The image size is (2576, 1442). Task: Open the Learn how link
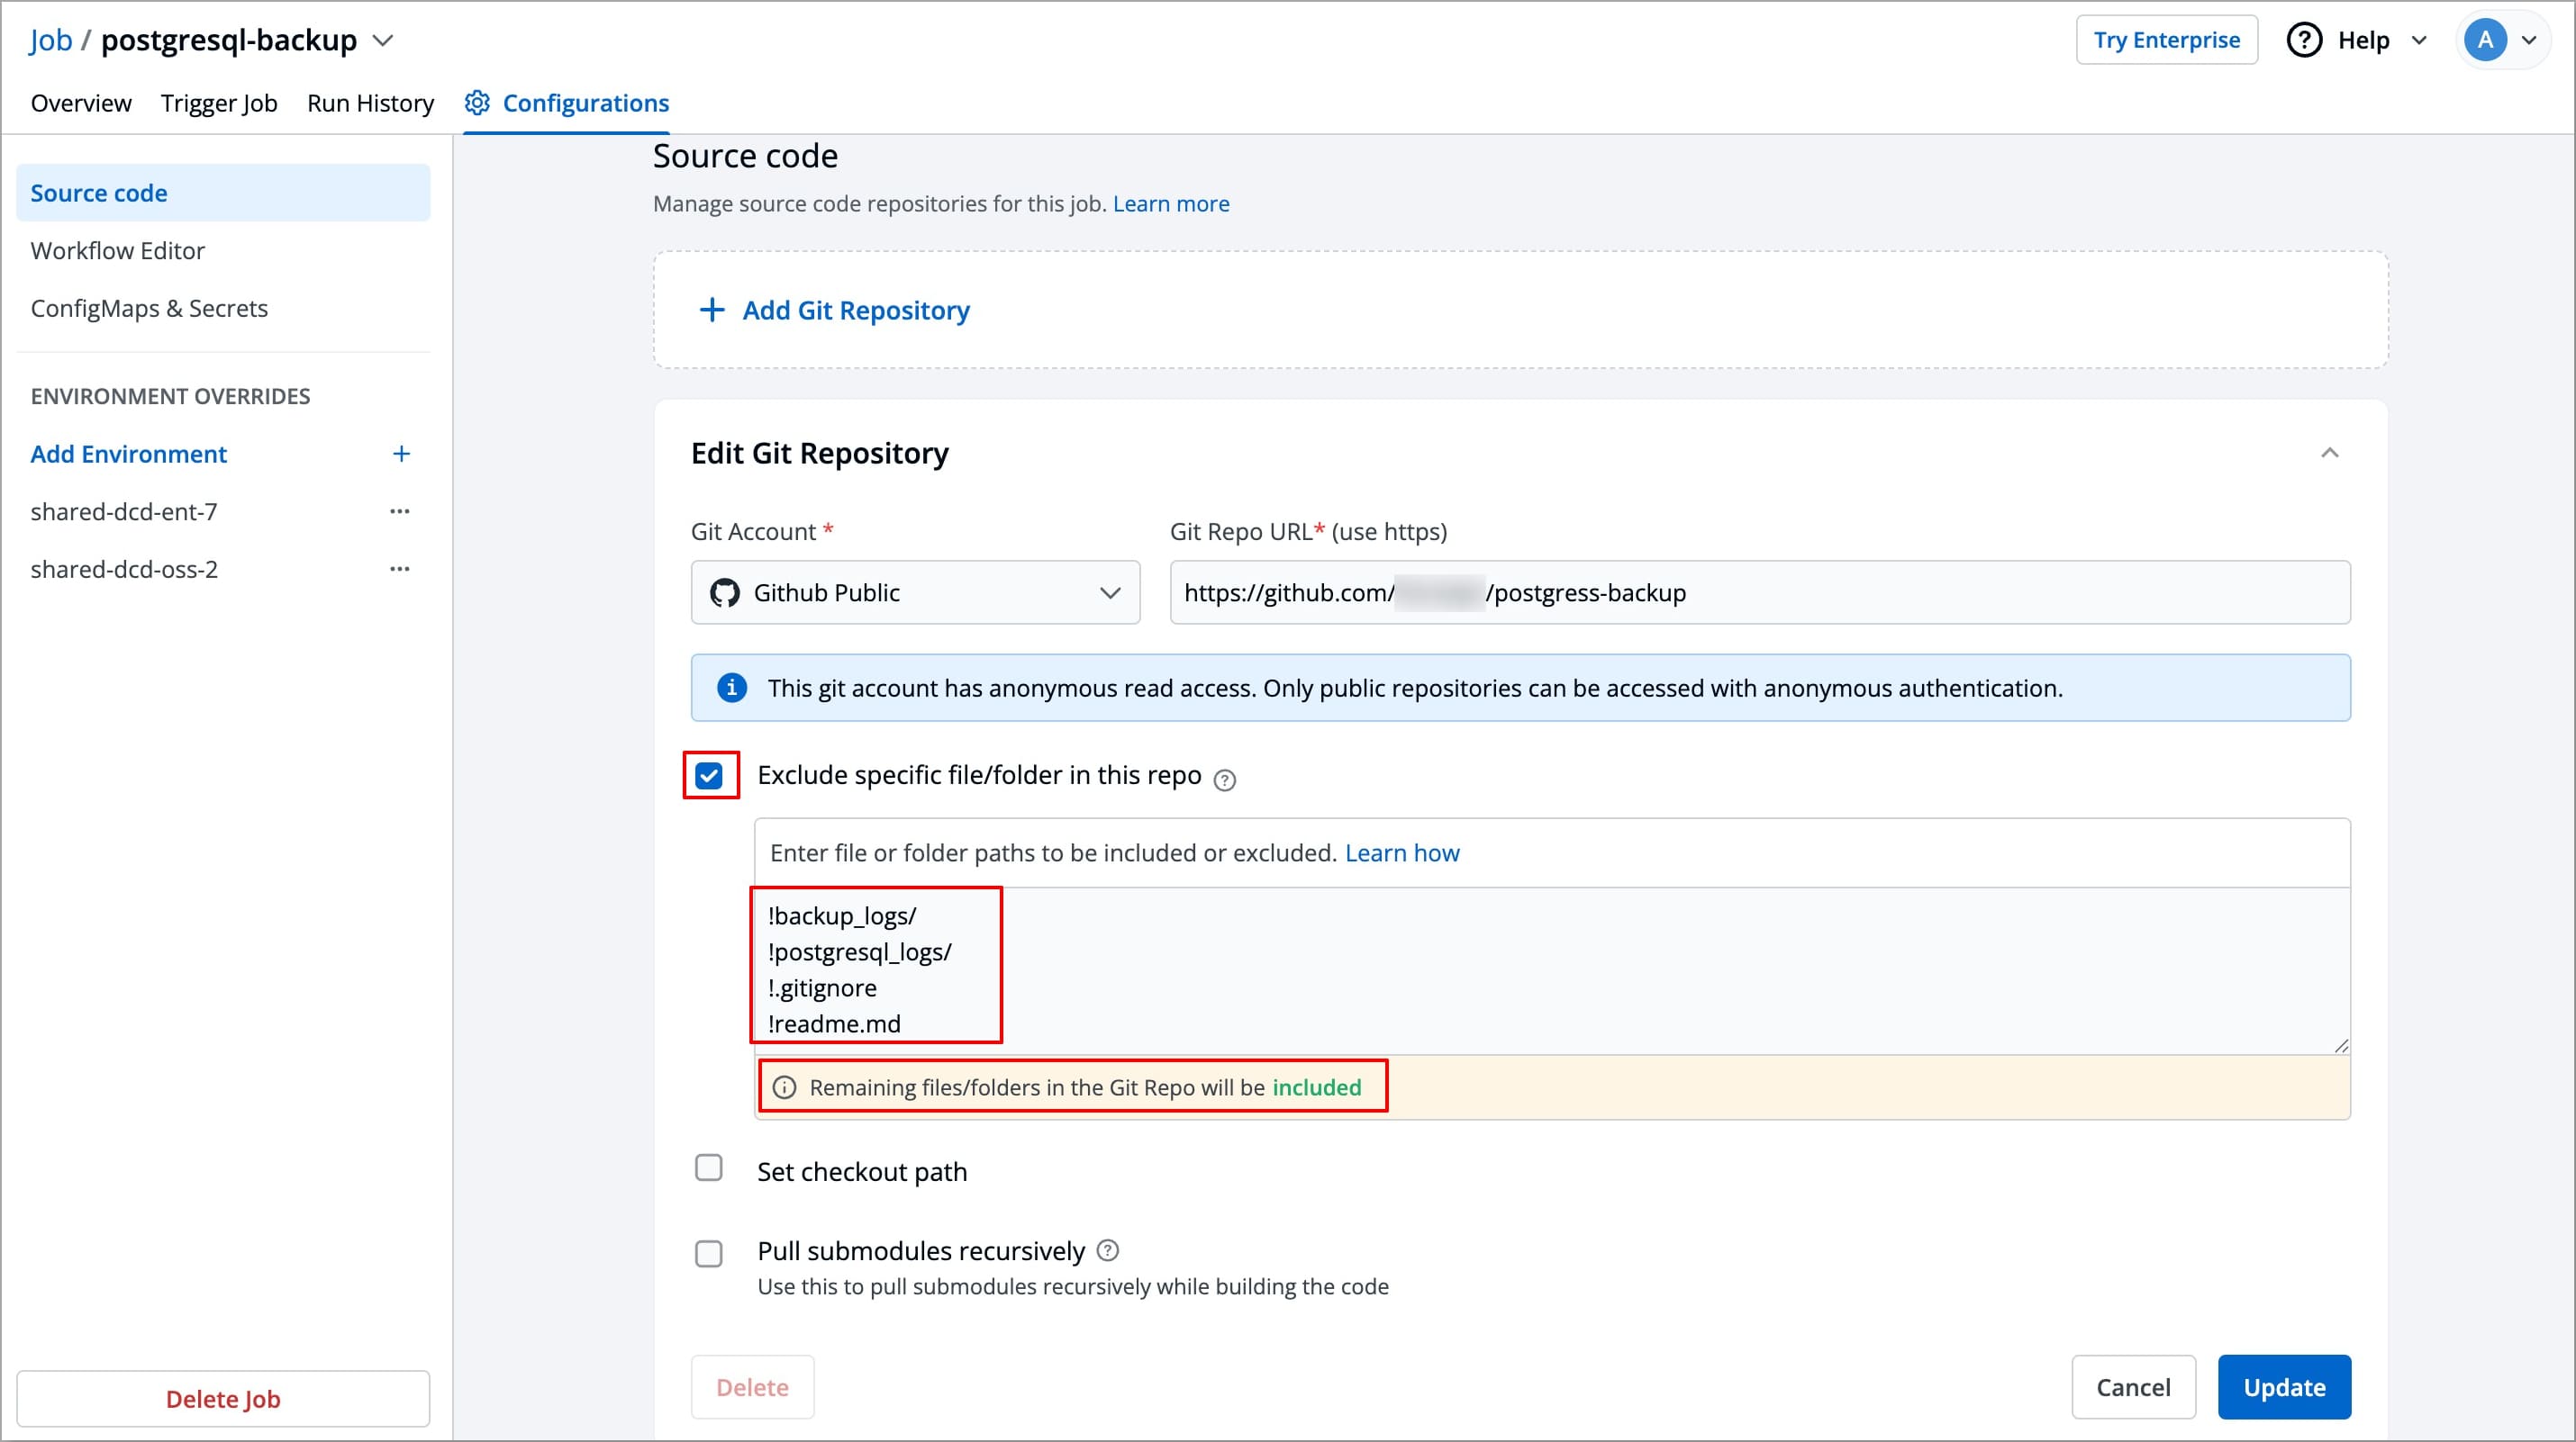tap(1401, 852)
